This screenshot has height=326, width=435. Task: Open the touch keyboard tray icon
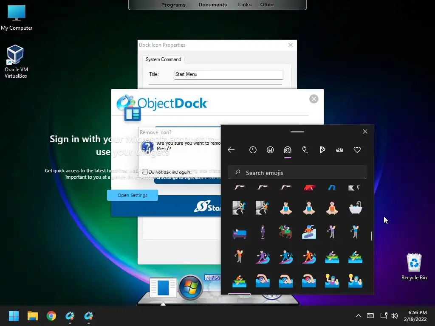tap(370, 316)
